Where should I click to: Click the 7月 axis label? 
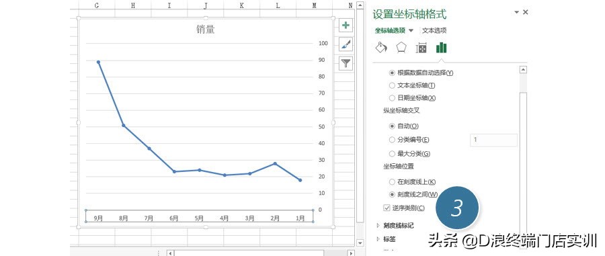(x=149, y=218)
